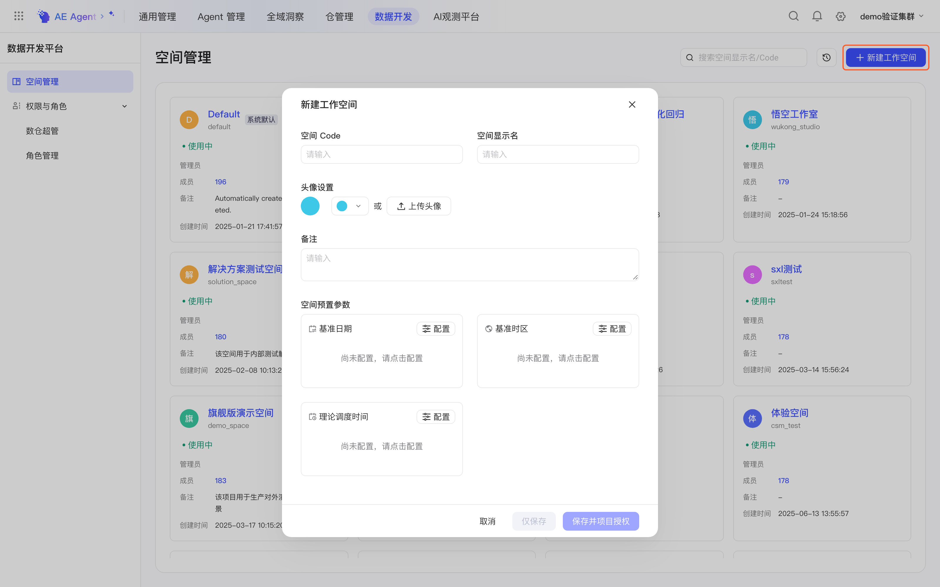
Task: Click 配置 for 基准日期
Action: click(435, 329)
